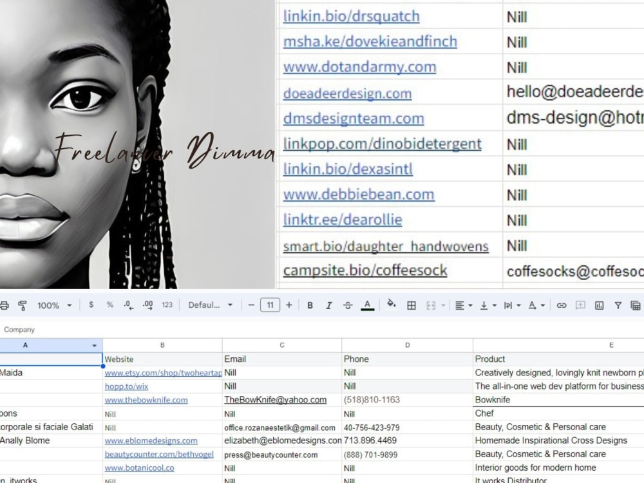The height and width of the screenshot is (483, 644).
Task: Click the Insert link icon
Action: tap(562, 305)
